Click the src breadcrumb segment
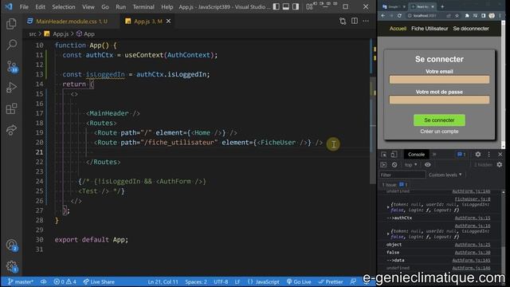This screenshot has width=510, height=287. tap(32, 33)
